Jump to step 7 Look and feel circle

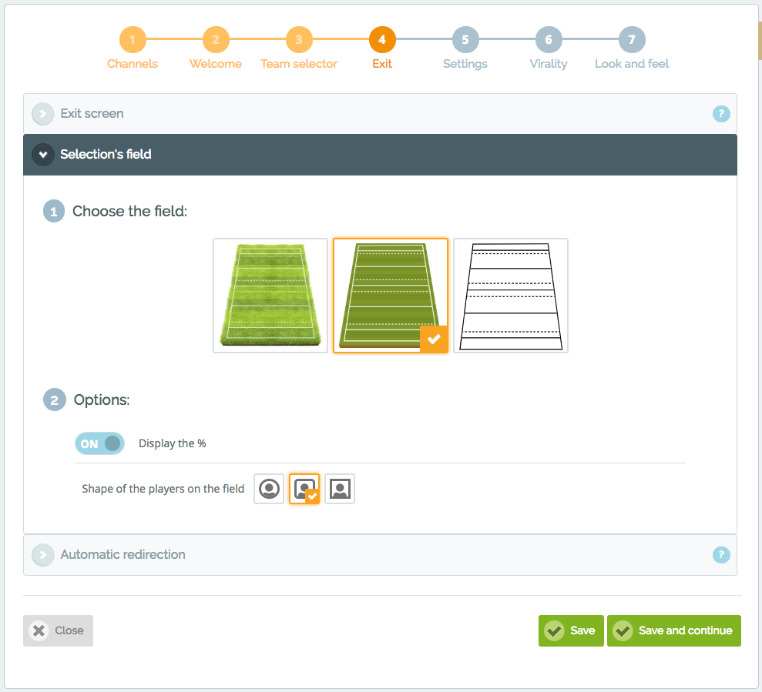pyautogui.click(x=632, y=39)
